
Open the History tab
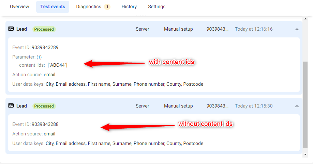coord(129,6)
